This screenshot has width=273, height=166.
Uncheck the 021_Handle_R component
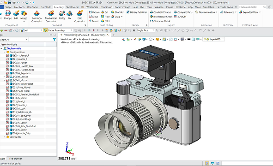(7, 59)
